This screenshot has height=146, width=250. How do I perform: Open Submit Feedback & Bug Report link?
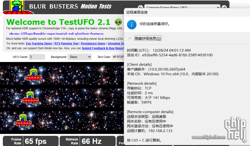[x=103, y=48]
